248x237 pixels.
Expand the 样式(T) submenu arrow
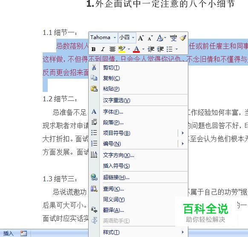pos(183,232)
